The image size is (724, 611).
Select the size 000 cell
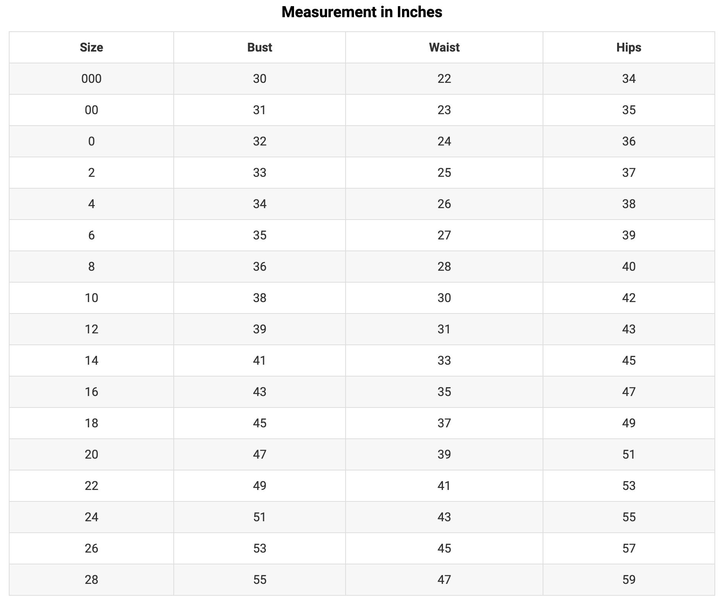[x=91, y=79]
